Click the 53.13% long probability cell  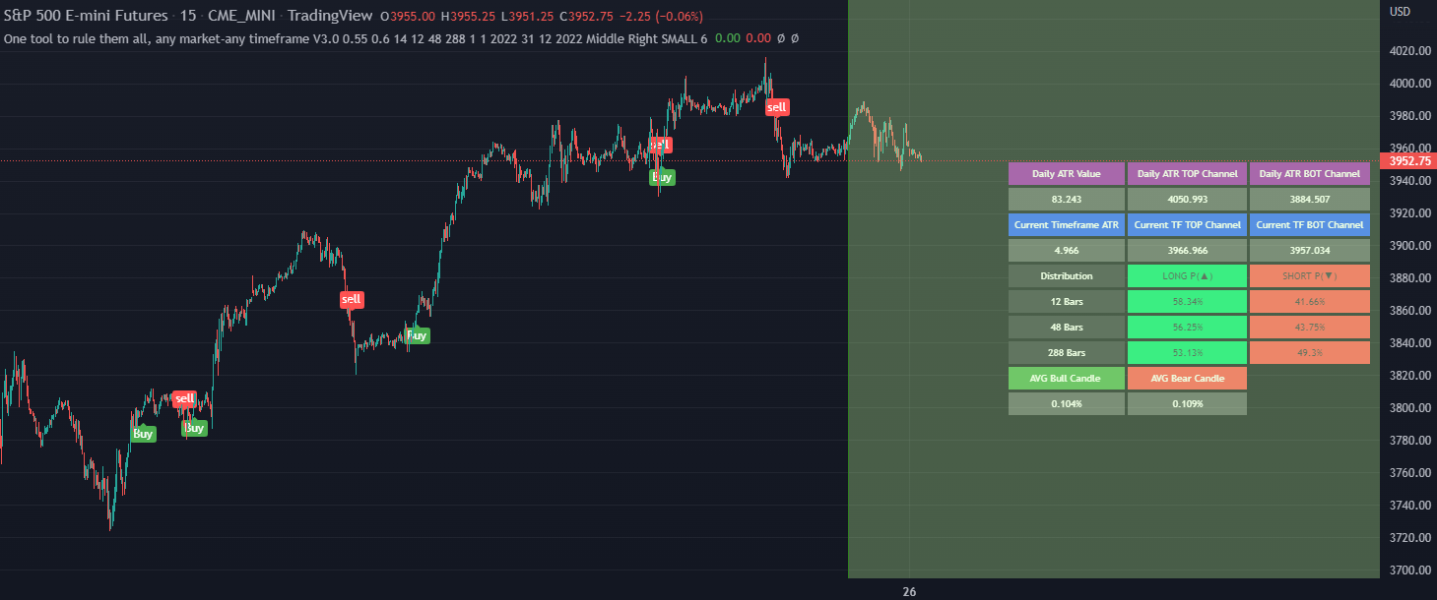pos(1187,353)
